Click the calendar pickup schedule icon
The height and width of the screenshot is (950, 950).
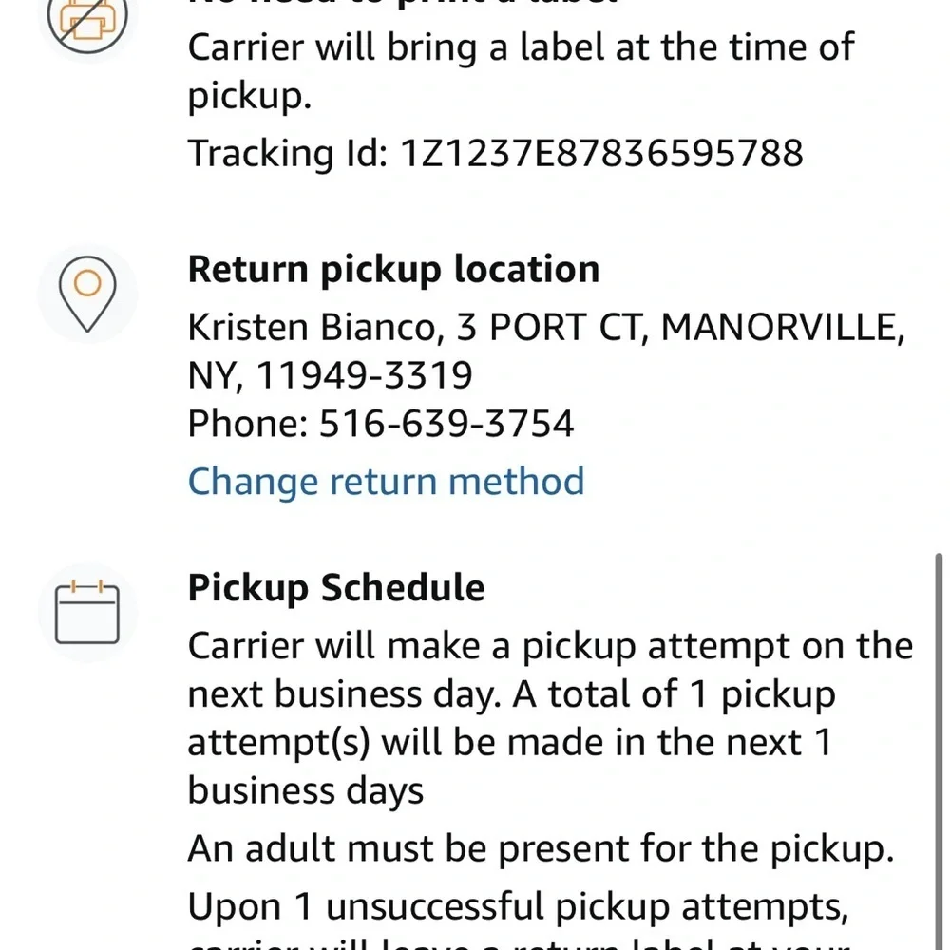[x=87, y=612]
